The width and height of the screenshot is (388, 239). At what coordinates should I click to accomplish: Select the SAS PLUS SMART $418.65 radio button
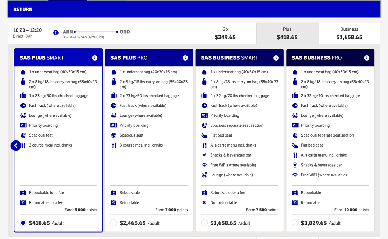(23, 223)
